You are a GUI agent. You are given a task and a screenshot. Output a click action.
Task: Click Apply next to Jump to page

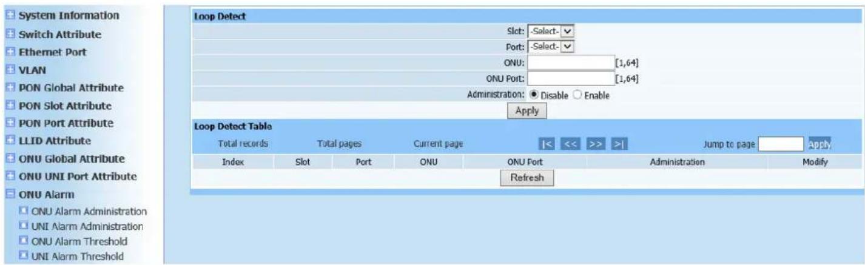pyautogui.click(x=820, y=144)
